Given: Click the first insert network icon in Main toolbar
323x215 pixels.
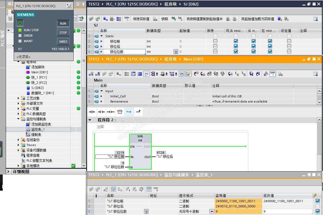Looking at the screenshot, I should pyautogui.click(x=91, y=74).
